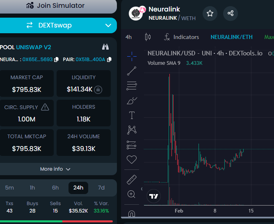Select the trend line drawing tool

tap(132, 71)
